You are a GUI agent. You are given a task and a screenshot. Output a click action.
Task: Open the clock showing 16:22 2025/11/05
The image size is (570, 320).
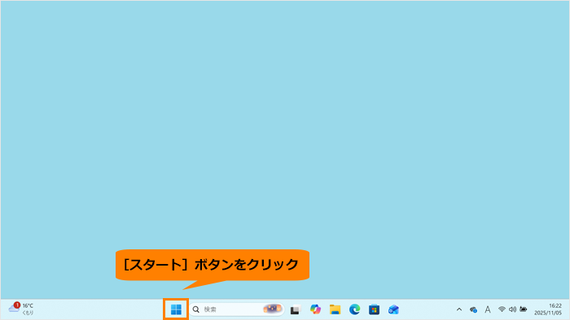(548, 309)
